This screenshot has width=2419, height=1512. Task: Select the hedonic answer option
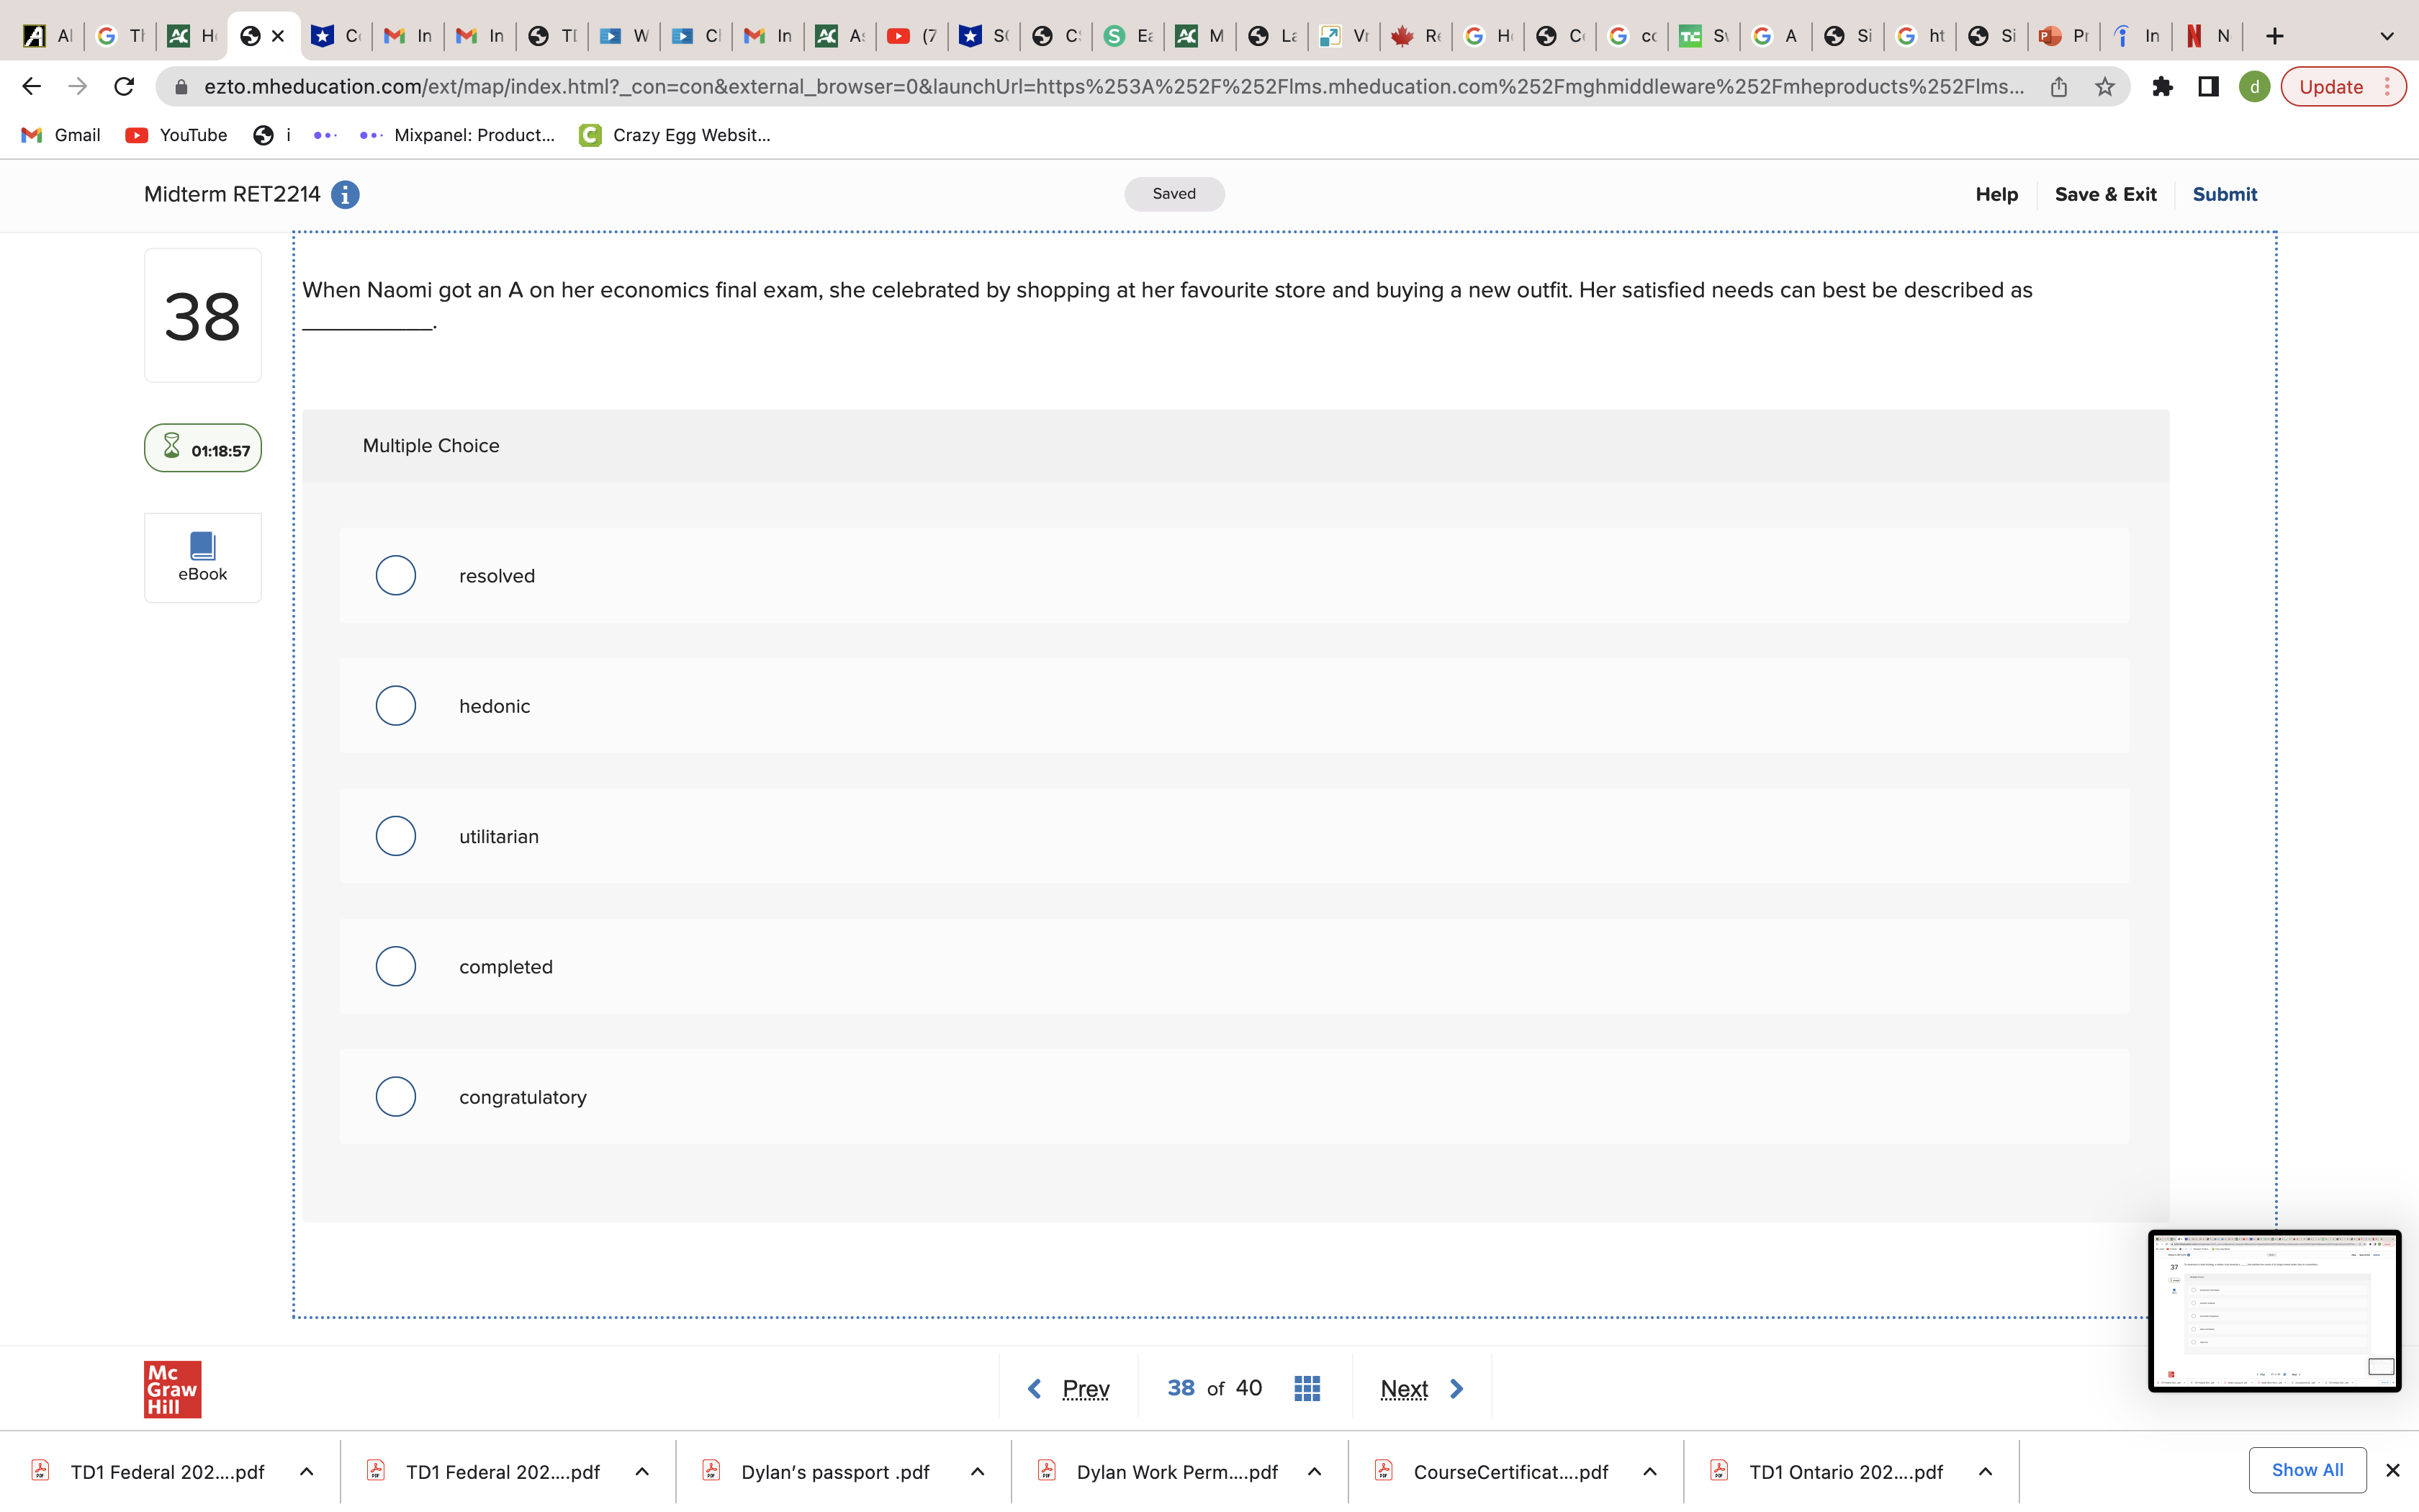395,705
